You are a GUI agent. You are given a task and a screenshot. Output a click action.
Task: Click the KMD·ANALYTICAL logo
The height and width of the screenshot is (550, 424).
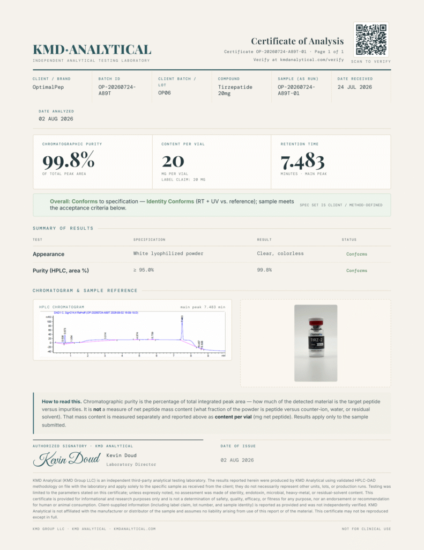point(92,49)
